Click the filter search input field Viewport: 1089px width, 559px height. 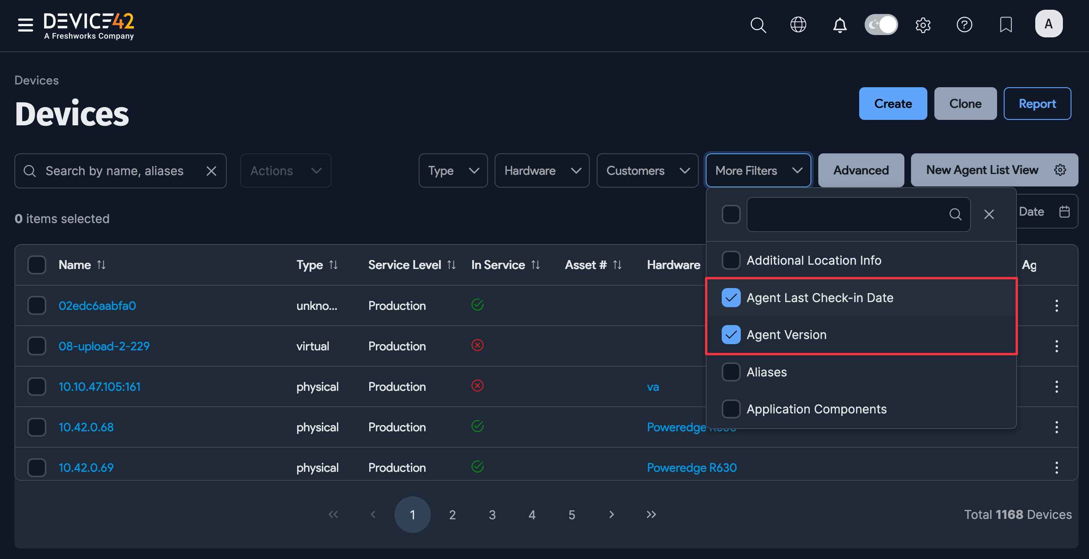pos(848,214)
